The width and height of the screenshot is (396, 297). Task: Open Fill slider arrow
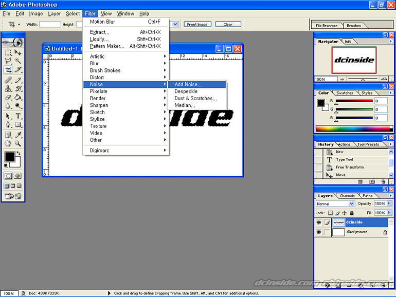point(389,213)
